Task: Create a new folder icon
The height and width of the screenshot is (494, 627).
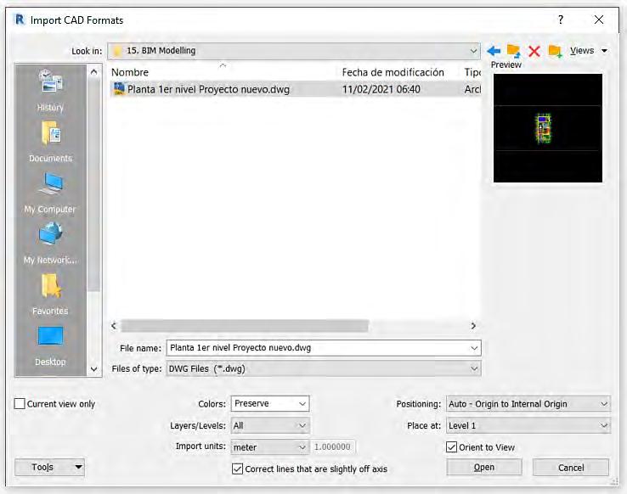Action: (555, 51)
